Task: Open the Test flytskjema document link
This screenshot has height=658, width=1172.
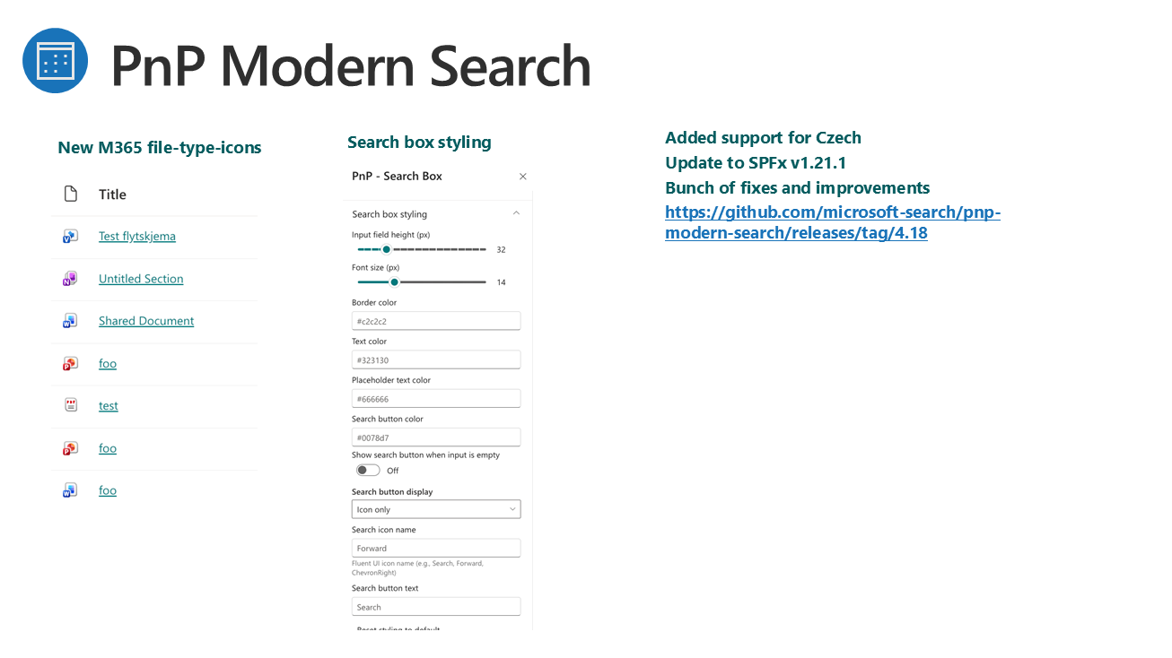Action: pyautogui.click(x=137, y=237)
